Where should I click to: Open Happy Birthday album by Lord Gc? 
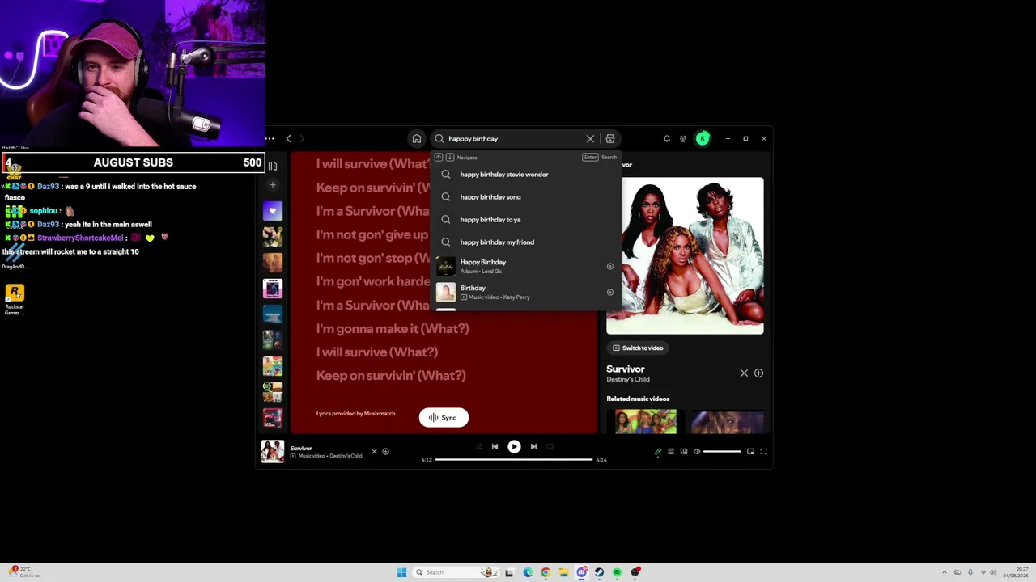526,266
